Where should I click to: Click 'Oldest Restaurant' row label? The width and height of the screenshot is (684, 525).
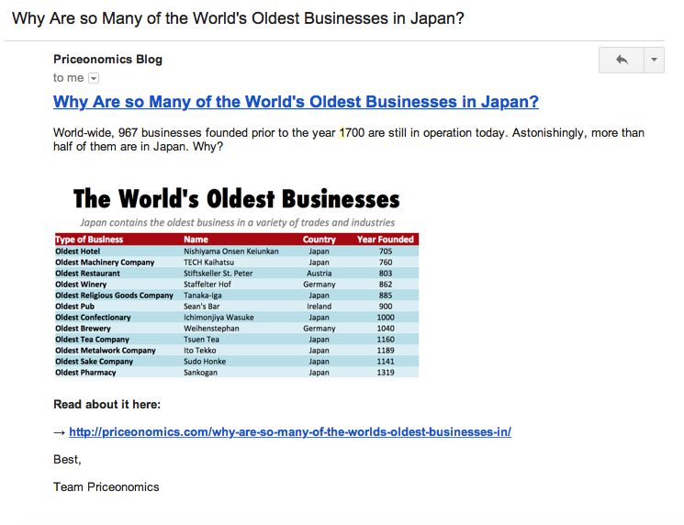(x=87, y=273)
